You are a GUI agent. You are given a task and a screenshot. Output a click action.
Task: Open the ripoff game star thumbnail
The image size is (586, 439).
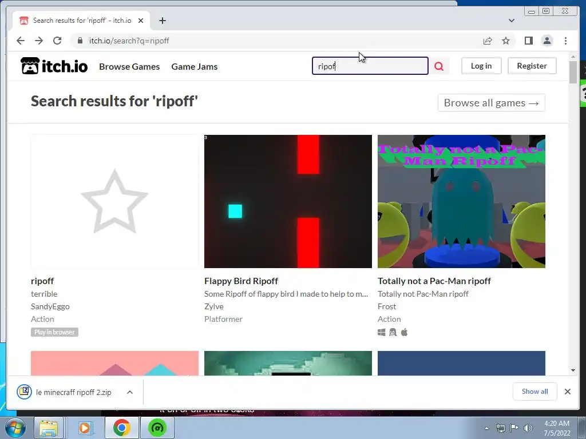(x=114, y=201)
